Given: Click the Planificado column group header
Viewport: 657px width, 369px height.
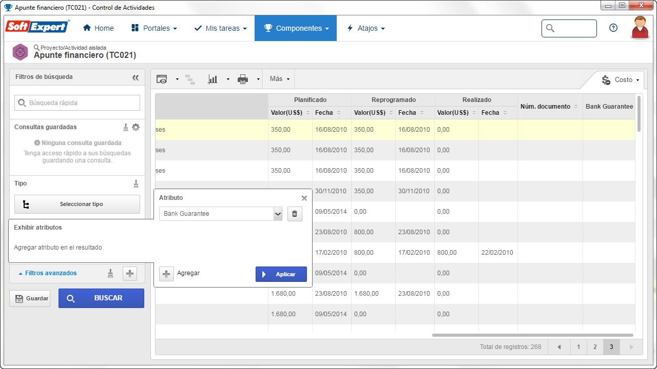Looking at the screenshot, I should [310, 100].
